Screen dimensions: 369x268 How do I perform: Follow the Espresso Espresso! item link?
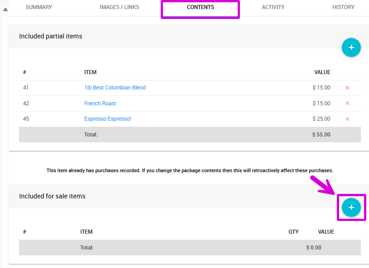pyautogui.click(x=108, y=119)
